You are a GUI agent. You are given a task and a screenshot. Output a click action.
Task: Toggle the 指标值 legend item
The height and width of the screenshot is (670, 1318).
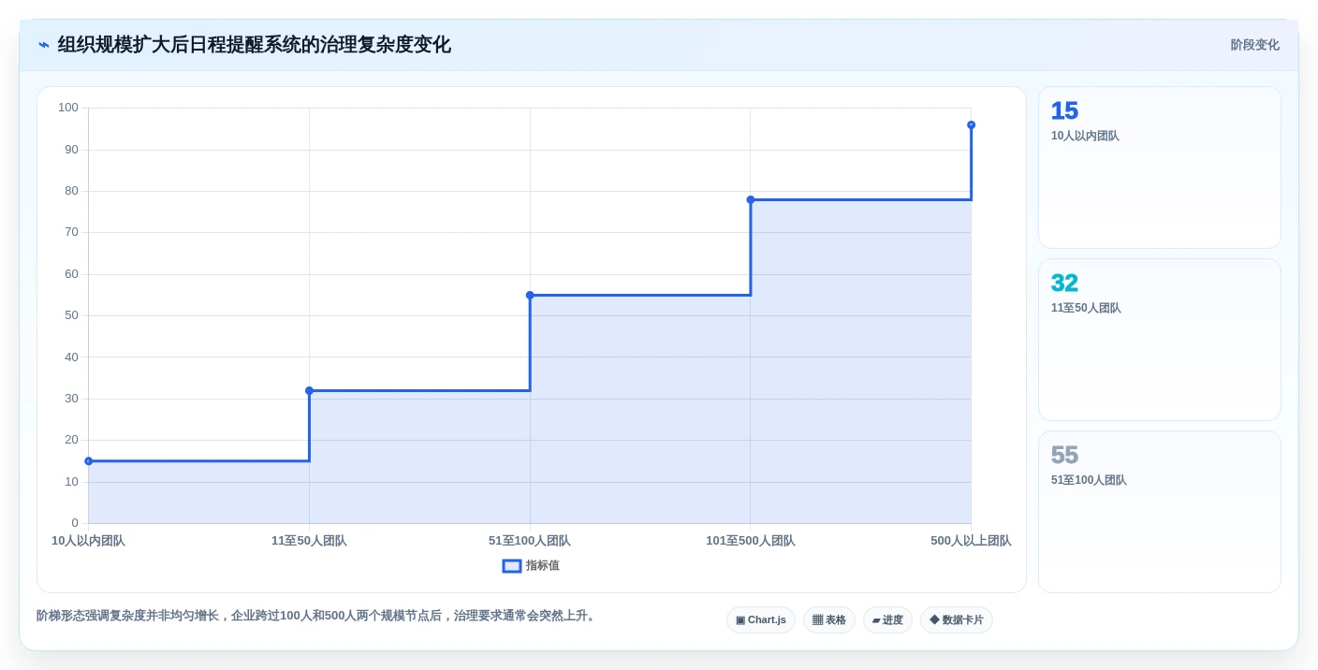(531, 566)
